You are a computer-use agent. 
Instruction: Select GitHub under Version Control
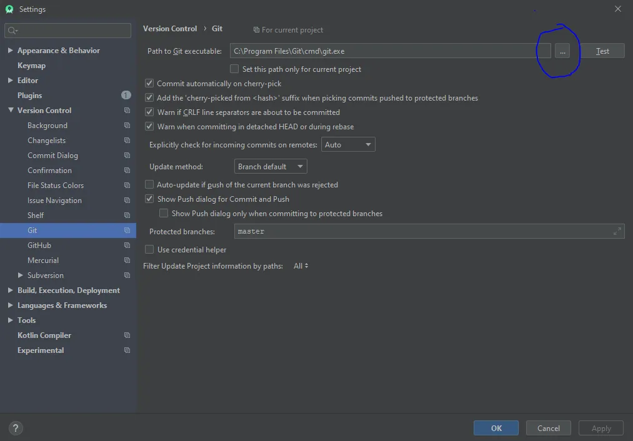39,245
